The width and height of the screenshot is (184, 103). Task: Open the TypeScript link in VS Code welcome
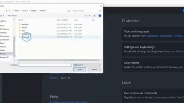click(x=166, y=36)
